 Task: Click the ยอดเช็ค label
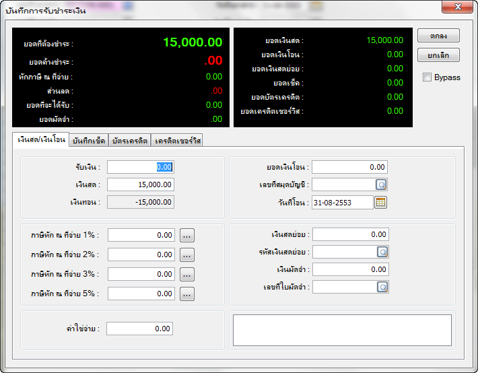[x=288, y=83]
